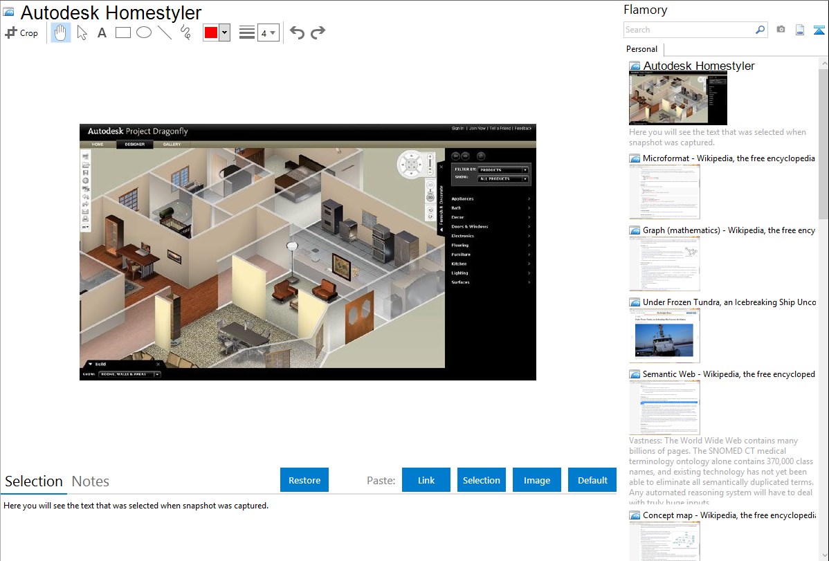829x561 pixels.
Task: Open the Home tab in the snapshot
Action: [x=98, y=145]
